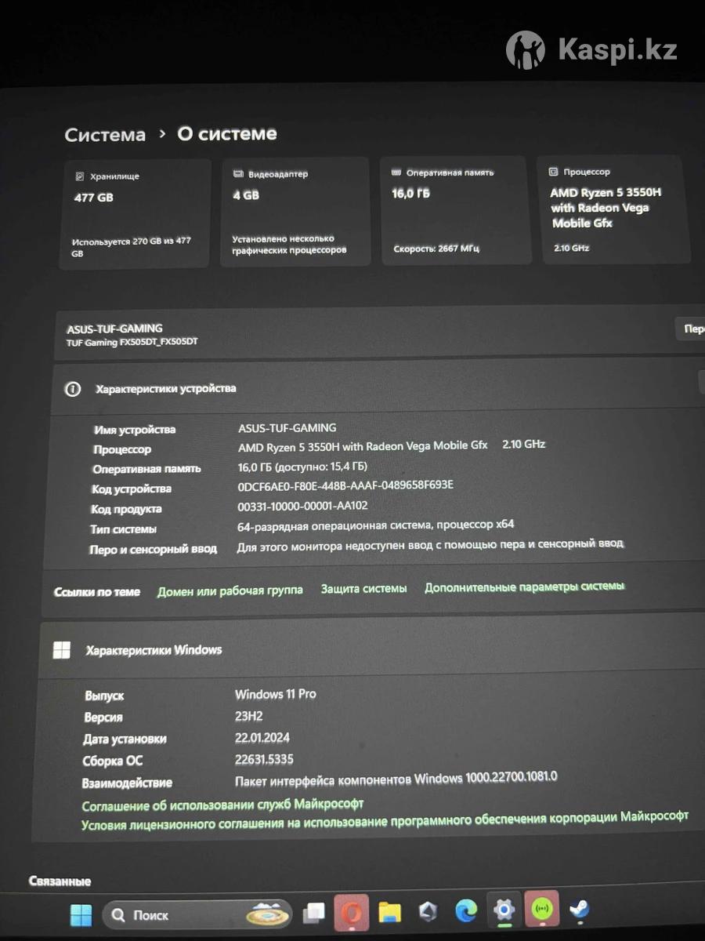Click the info icon beside Характеристики устройства
The image size is (705, 941).
73,389
